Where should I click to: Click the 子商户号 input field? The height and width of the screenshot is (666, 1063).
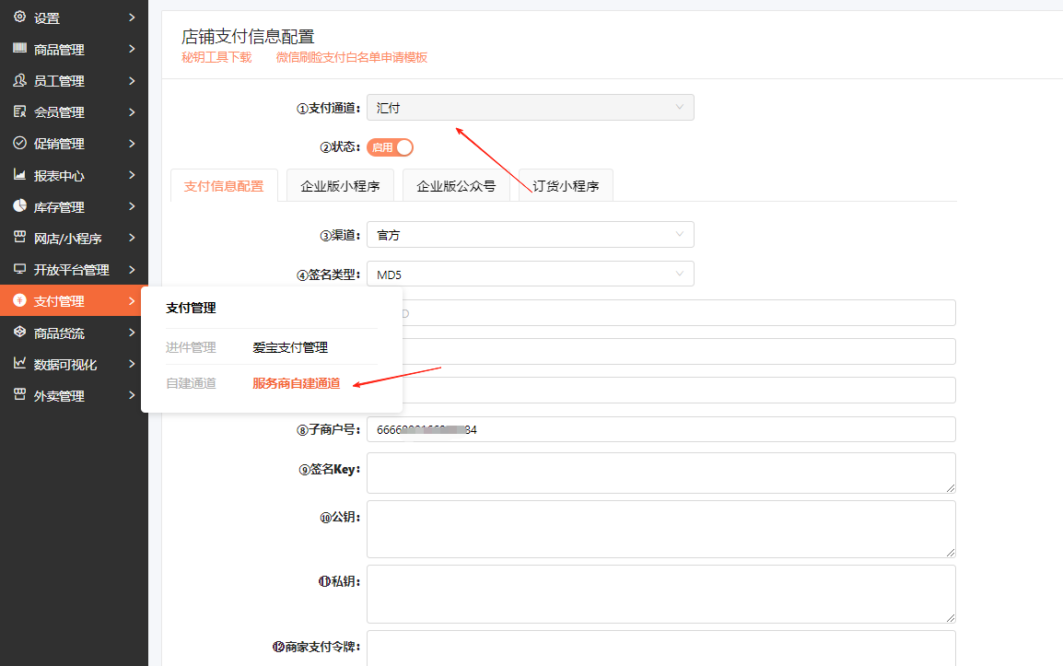661,429
